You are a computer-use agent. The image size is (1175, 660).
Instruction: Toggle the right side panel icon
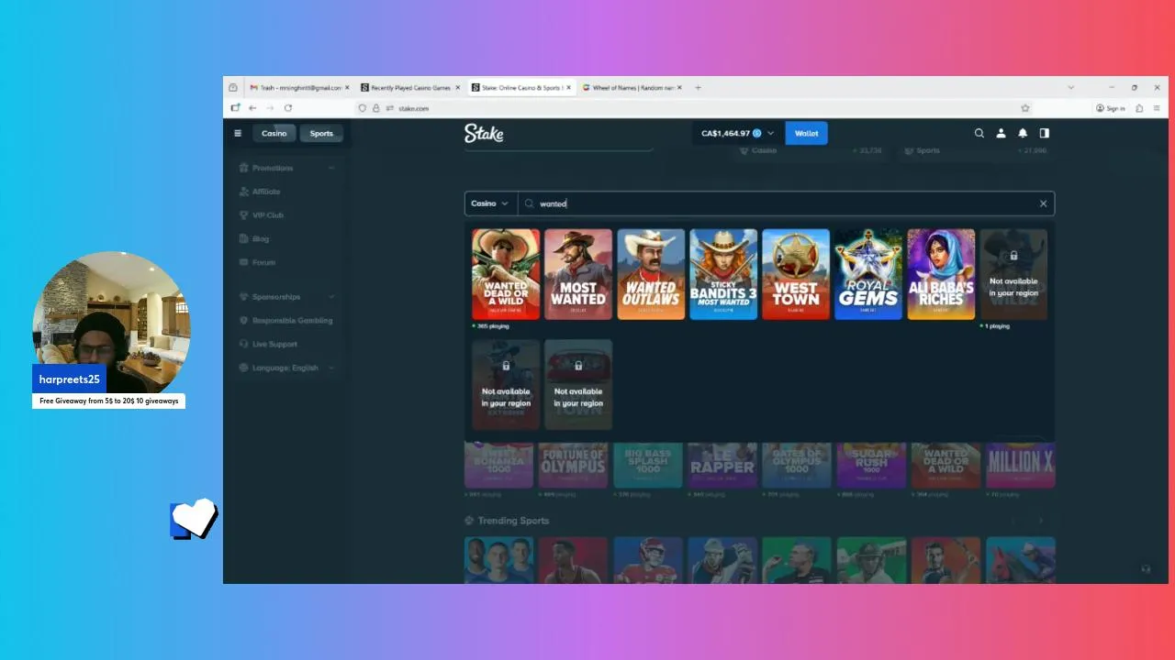pos(1044,133)
